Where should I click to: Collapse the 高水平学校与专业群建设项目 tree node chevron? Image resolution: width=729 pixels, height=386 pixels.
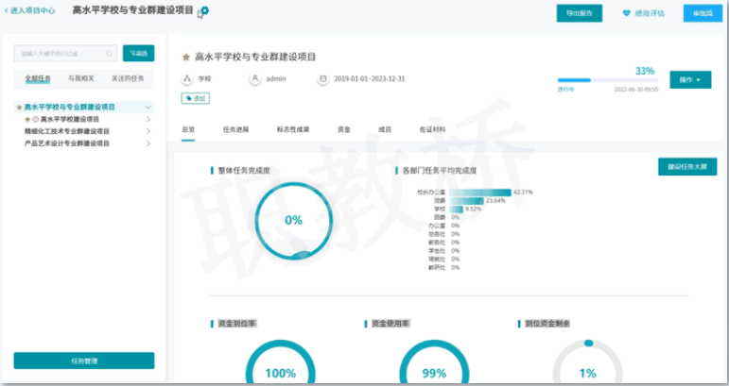pos(148,108)
